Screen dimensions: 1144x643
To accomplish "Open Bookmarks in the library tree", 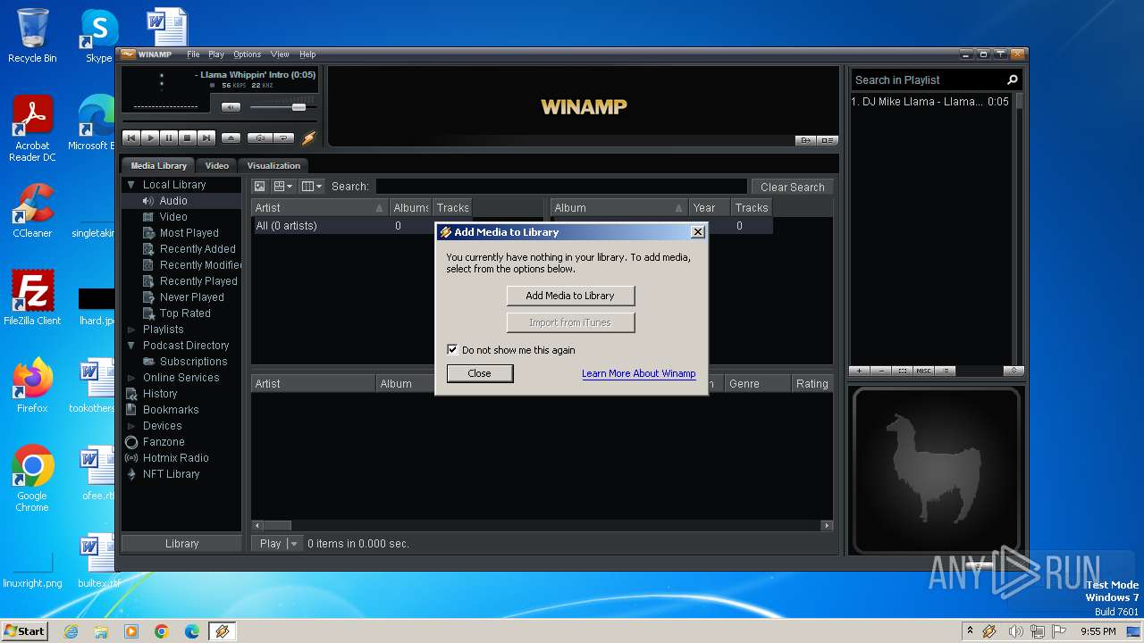I will (171, 410).
